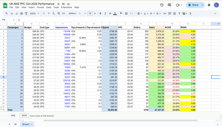Open the zoom 100% dropdown
222x127 pixels.
(x=34, y=13)
